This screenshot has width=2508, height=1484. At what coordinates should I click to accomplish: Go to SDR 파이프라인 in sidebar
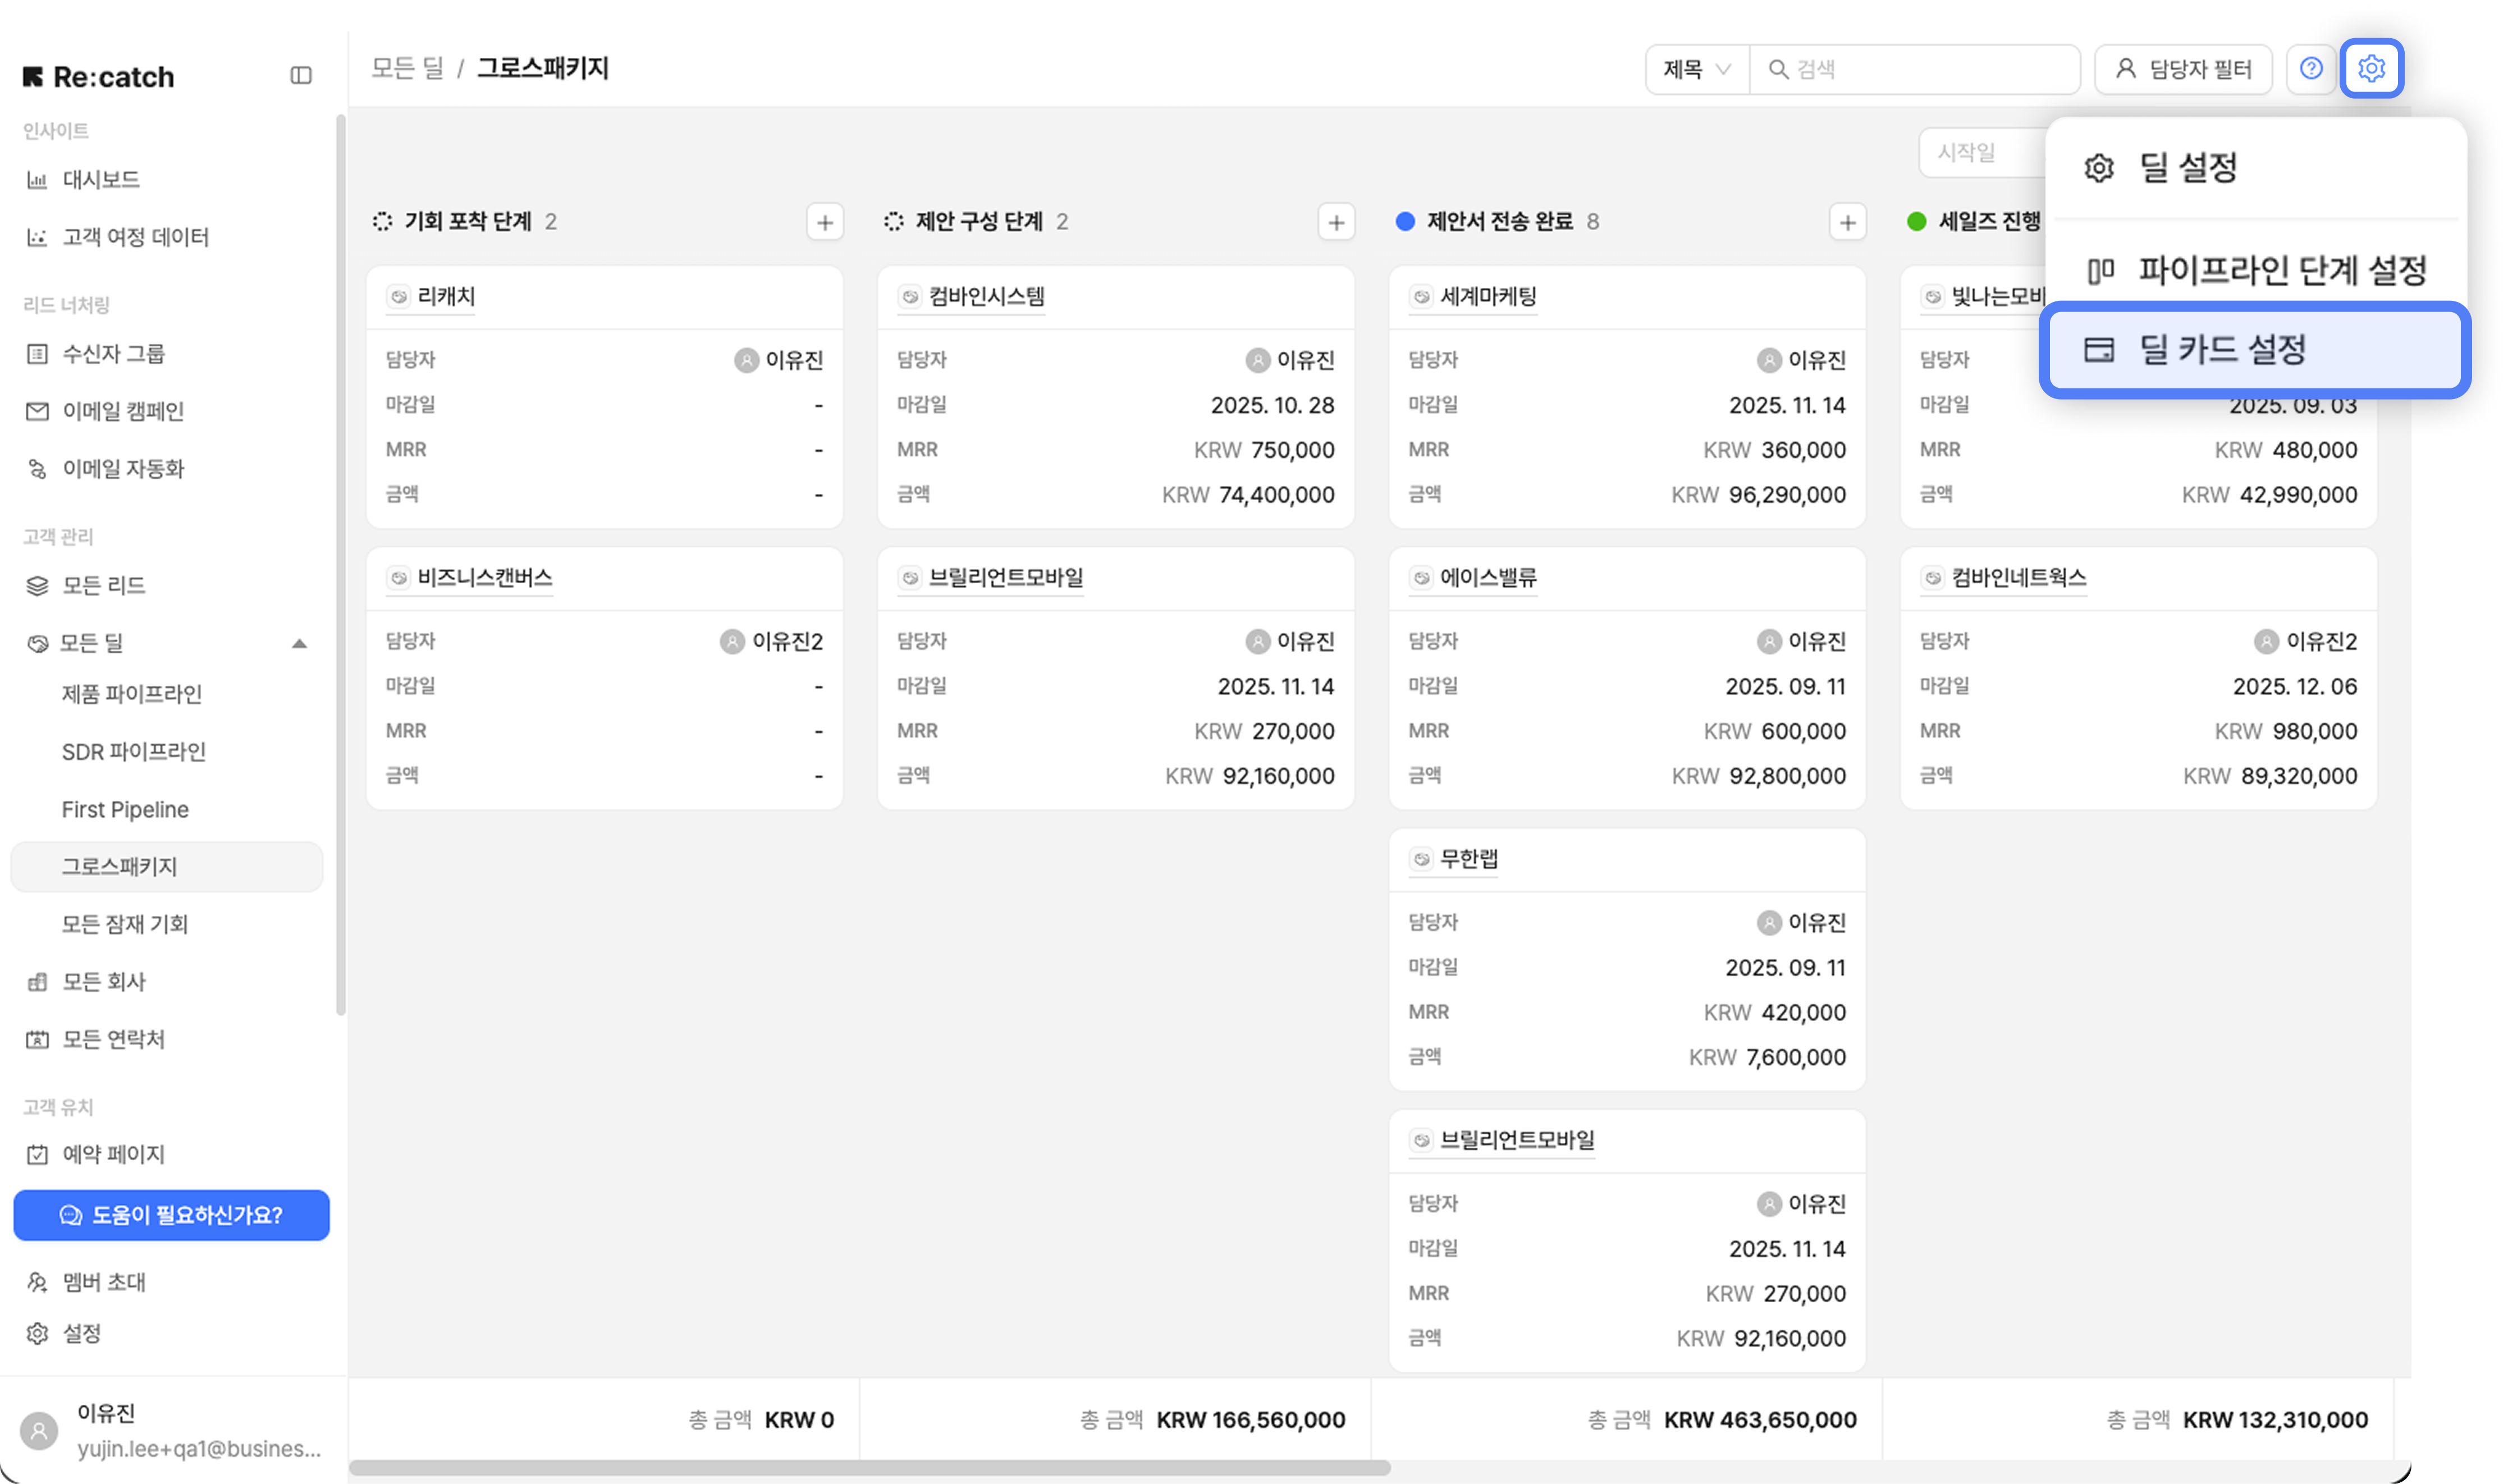(133, 752)
